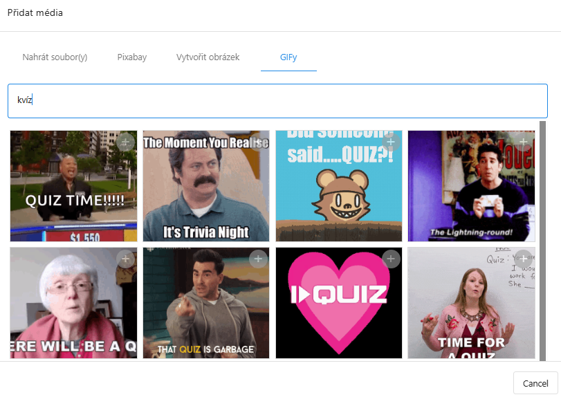Screen dimensions: 561x397
Task: Choose The Lightning-round GIF thumbnail
Action: pyautogui.click(x=472, y=186)
